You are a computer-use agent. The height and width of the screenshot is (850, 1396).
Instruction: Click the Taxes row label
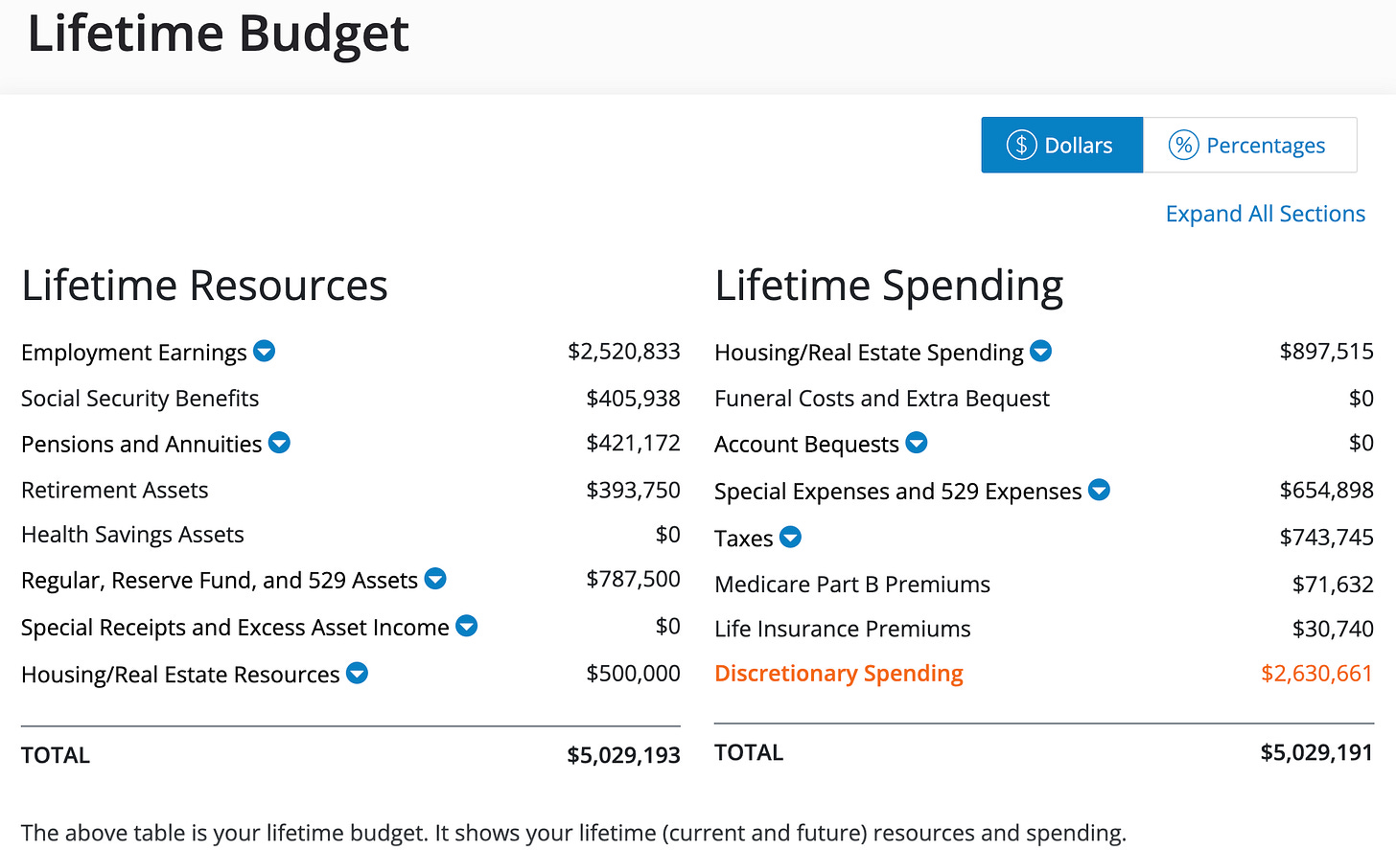(743, 539)
